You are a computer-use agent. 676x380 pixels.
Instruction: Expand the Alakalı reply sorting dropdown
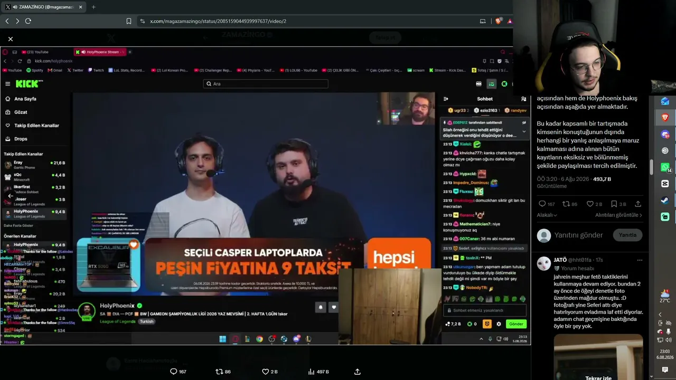pyautogui.click(x=547, y=215)
